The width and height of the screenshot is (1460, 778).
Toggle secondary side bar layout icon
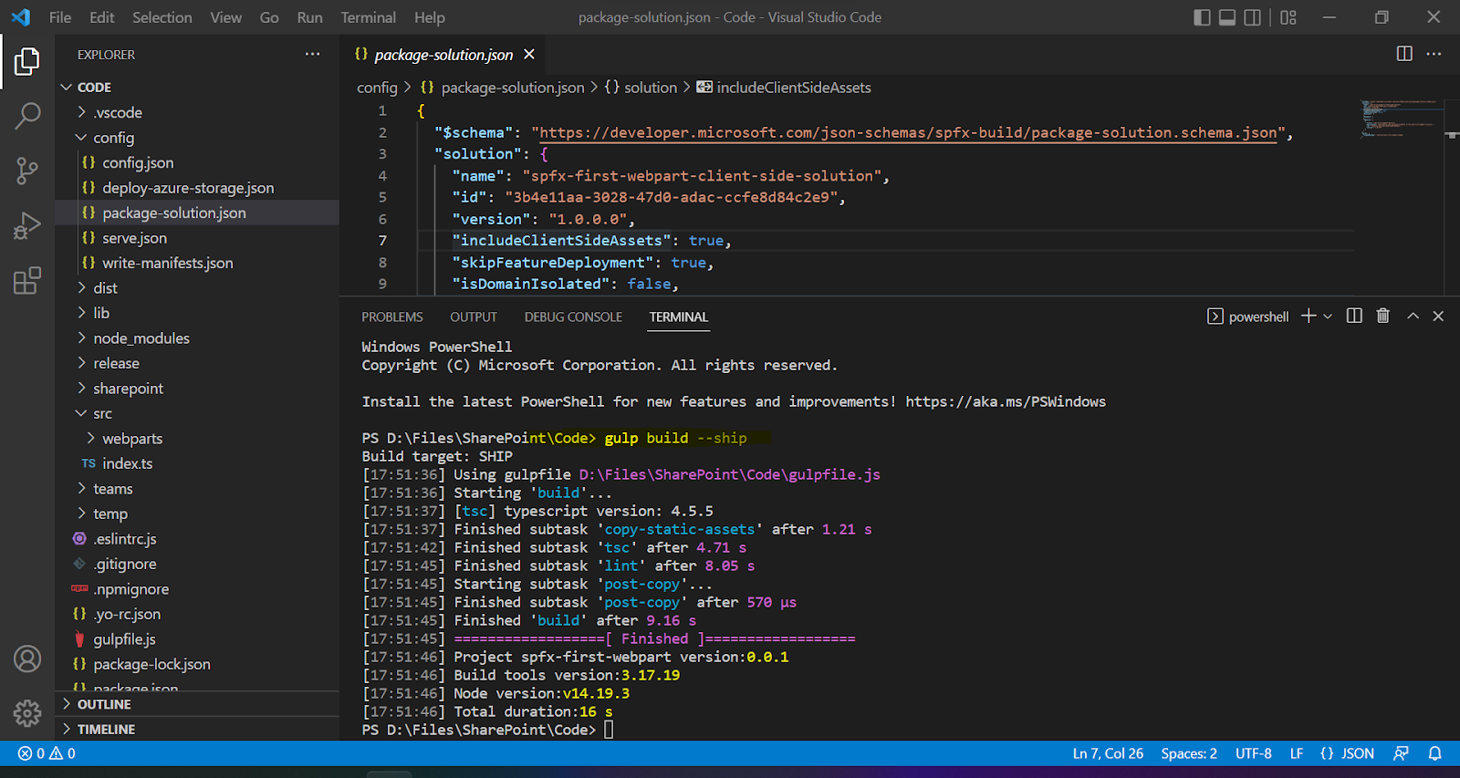pyautogui.click(x=1253, y=17)
